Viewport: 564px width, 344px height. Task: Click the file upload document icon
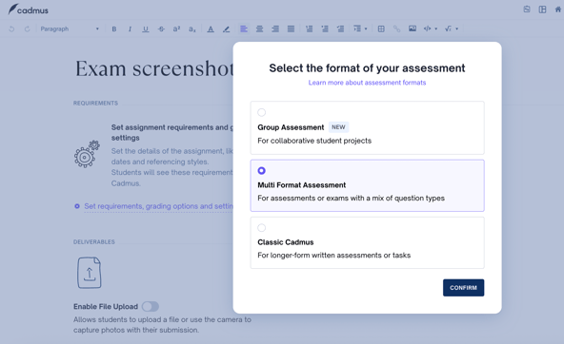pyautogui.click(x=90, y=273)
